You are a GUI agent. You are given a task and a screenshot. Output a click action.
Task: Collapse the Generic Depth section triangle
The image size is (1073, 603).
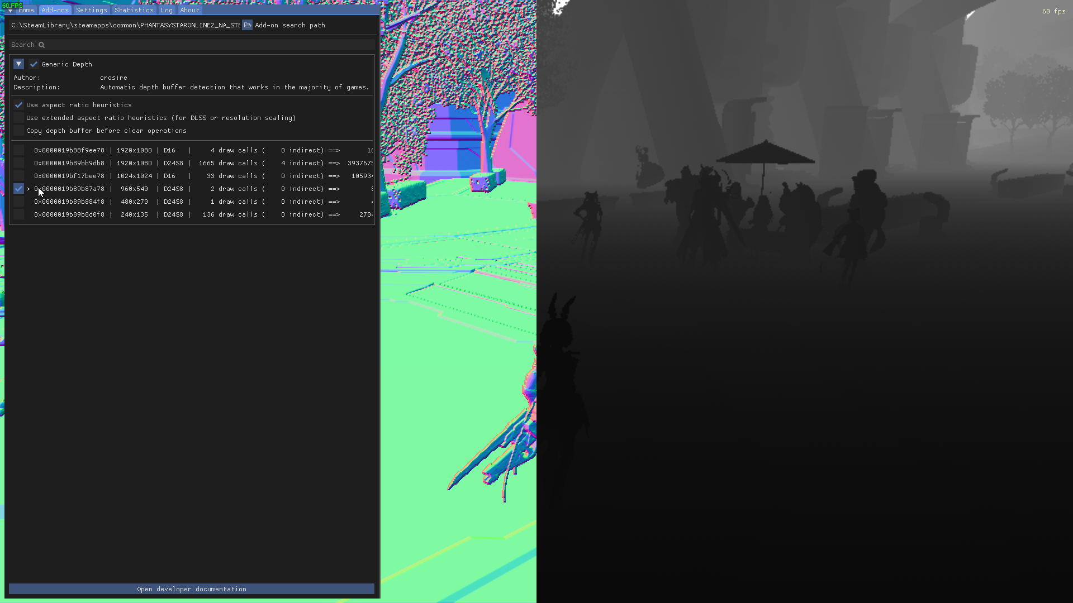coord(18,64)
